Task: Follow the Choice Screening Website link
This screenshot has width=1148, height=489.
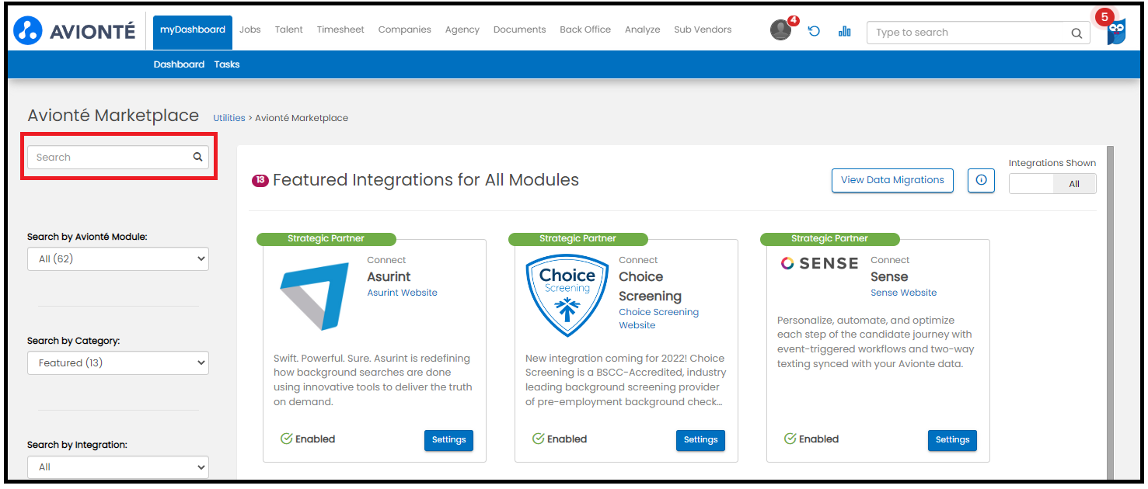Action: point(658,319)
